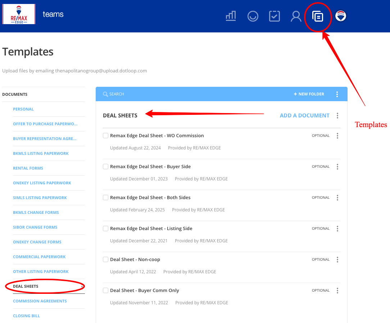Click the search magnifier icon
The height and width of the screenshot is (323, 390).
[x=105, y=94]
